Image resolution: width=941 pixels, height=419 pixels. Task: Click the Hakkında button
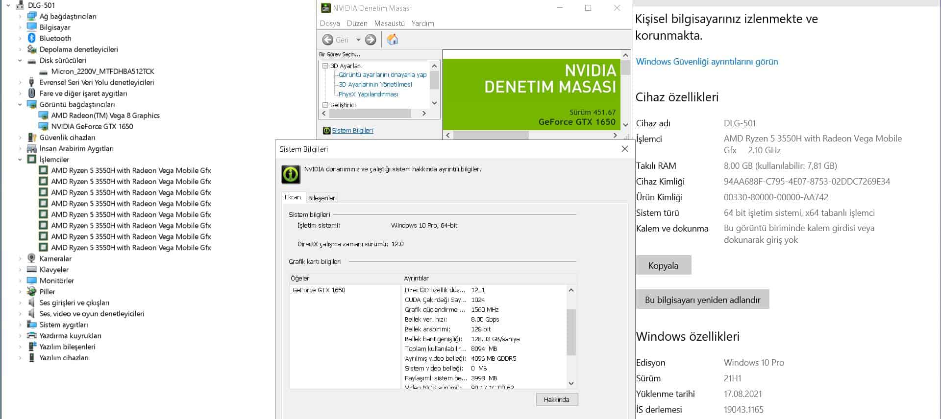(x=557, y=399)
